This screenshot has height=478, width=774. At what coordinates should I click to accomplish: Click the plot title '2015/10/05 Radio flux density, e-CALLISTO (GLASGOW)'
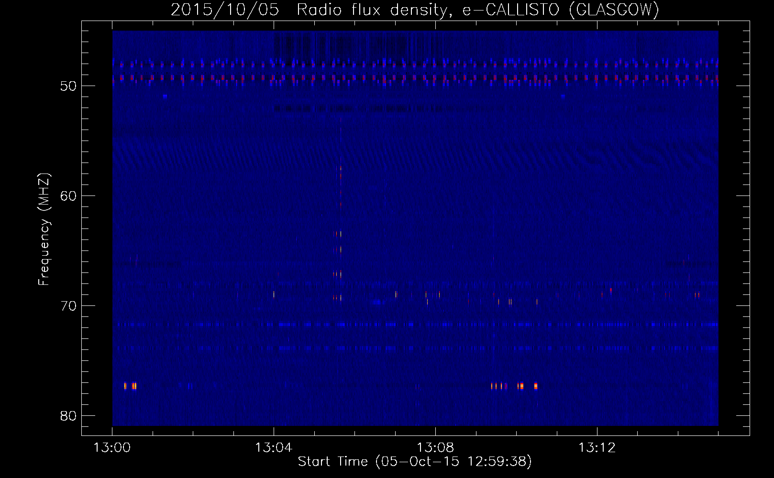(415, 10)
